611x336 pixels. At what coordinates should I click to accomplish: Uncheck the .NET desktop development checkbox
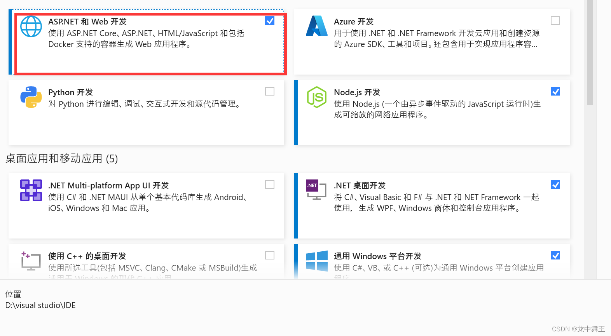(555, 185)
